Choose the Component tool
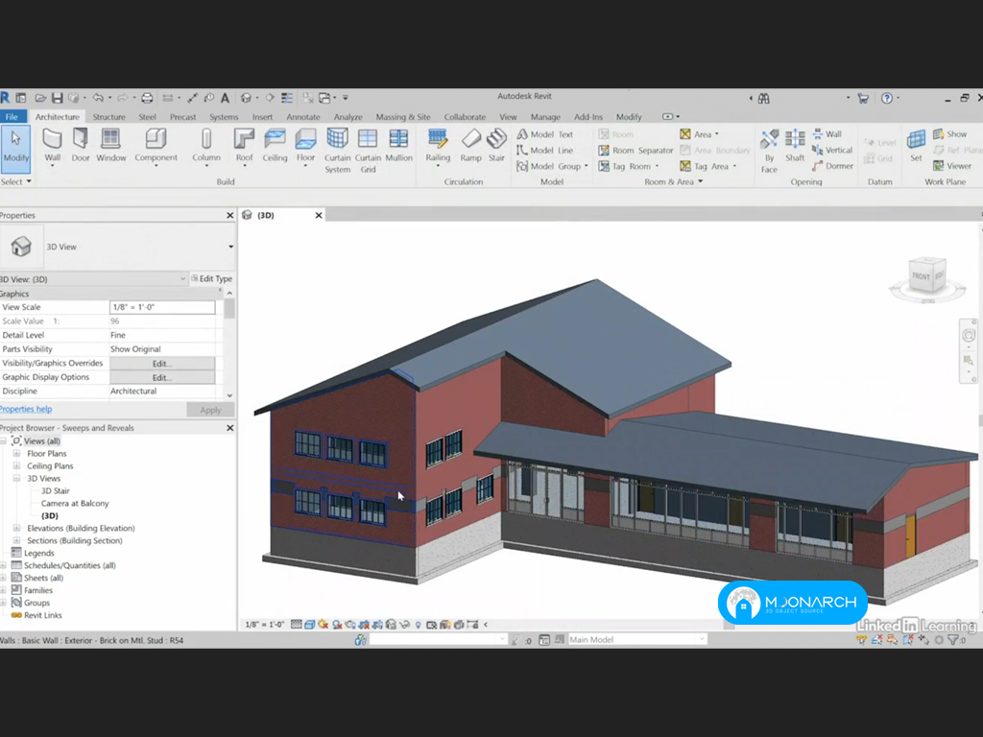Viewport: 983px width, 737px height. (x=156, y=146)
